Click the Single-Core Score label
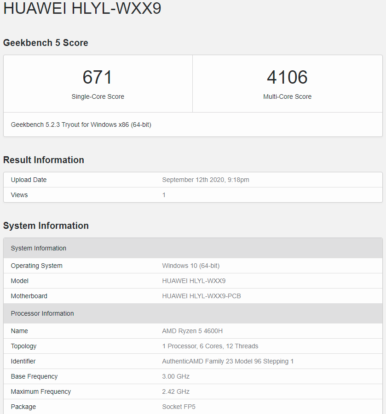The height and width of the screenshot is (414, 386). [98, 96]
